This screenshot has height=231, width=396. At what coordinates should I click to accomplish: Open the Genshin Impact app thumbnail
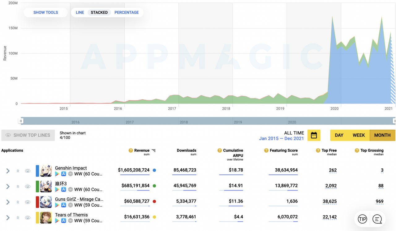[x=46, y=171]
